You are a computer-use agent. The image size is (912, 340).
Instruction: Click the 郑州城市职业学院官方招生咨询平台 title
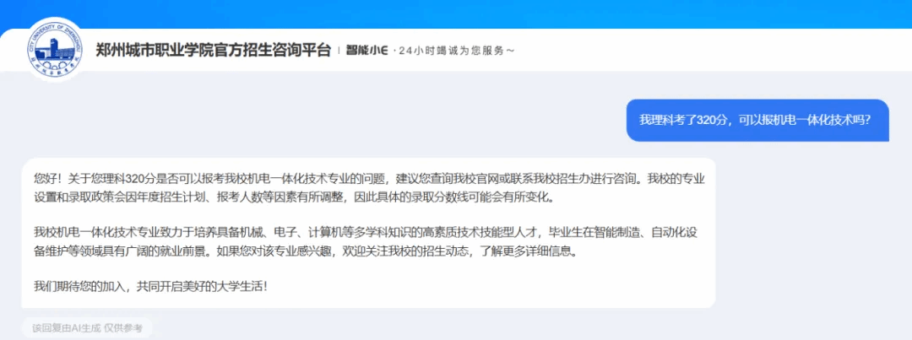click(x=213, y=50)
